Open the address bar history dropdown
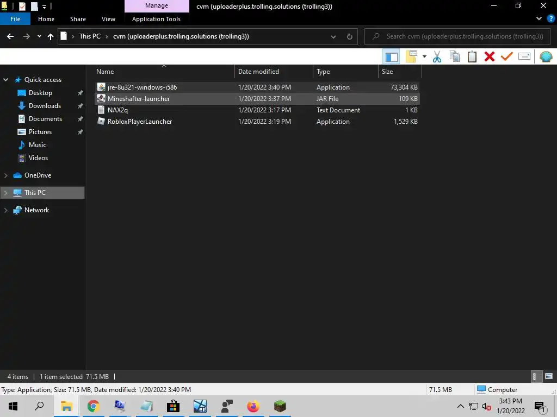Screen dimensions: 557x417 click(333, 36)
